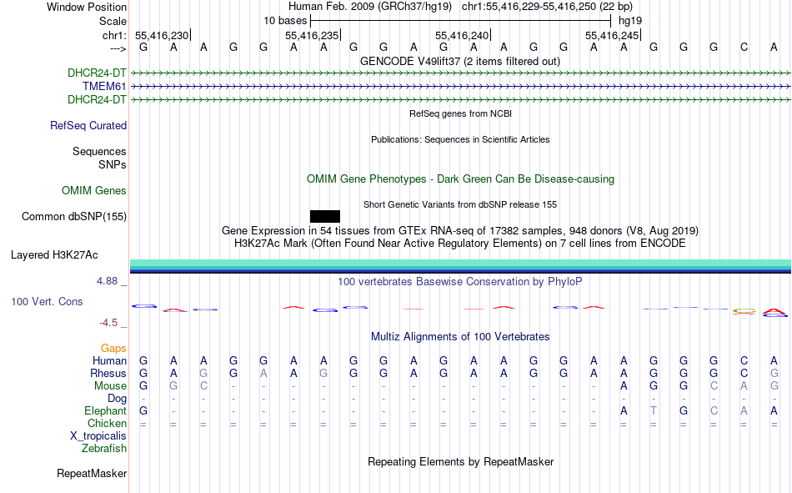Click the Dog species row label
Viewport: 792px width, 493px height.
pos(118,399)
